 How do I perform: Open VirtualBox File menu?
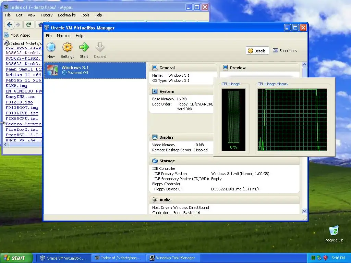coord(49,36)
